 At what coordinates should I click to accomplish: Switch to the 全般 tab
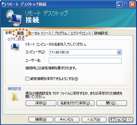pos(9,33)
